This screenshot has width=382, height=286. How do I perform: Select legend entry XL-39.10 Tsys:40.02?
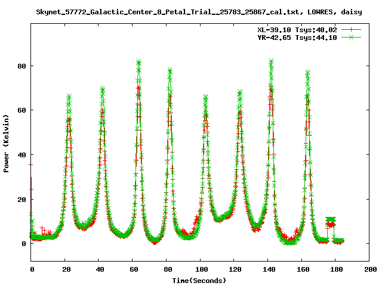297,30
